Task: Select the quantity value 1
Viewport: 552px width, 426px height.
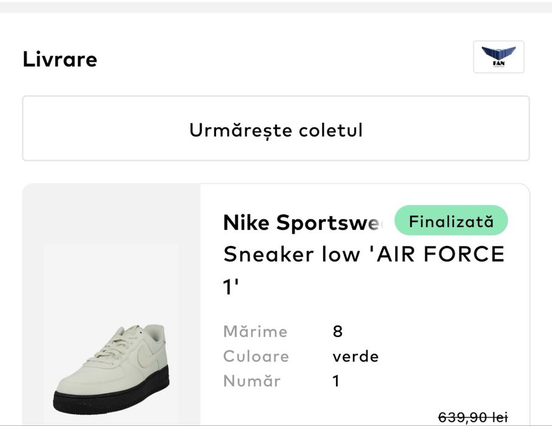Action: coord(336,381)
